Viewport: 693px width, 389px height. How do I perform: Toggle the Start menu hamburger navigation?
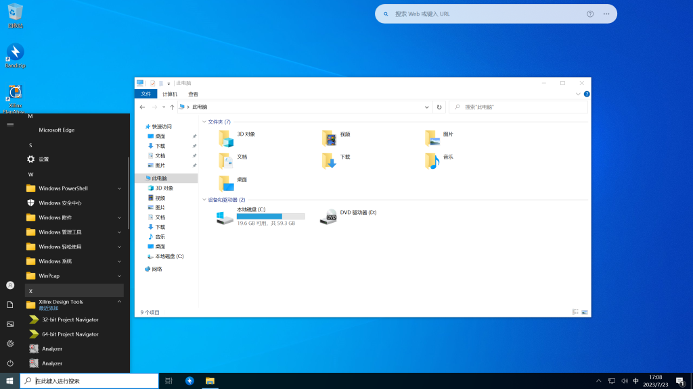coord(10,124)
